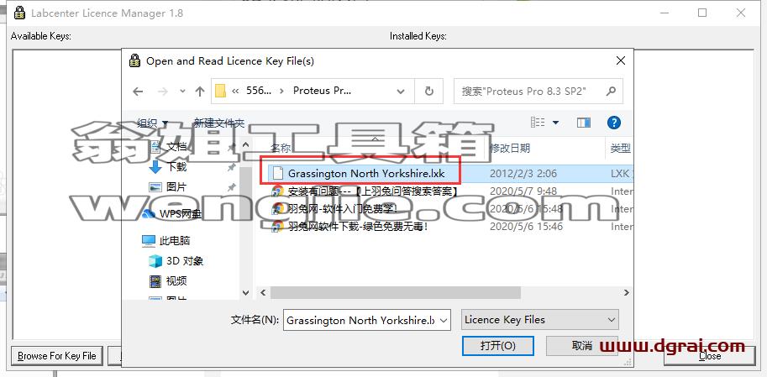
Task: Select 安装有问题 shortcut file
Action: click(x=365, y=191)
